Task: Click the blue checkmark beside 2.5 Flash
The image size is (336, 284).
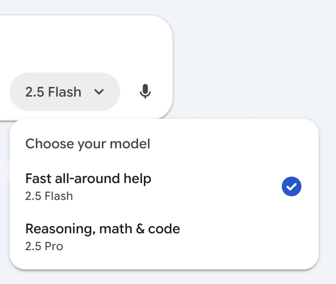Action: pos(292,187)
